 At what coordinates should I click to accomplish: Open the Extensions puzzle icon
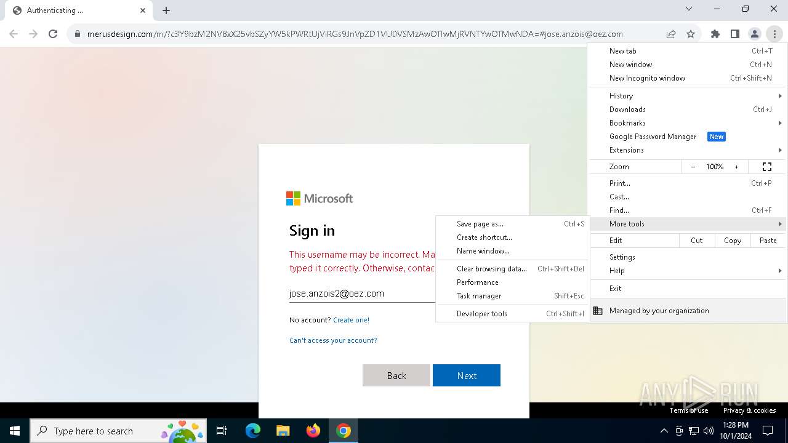[x=715, y=34]
